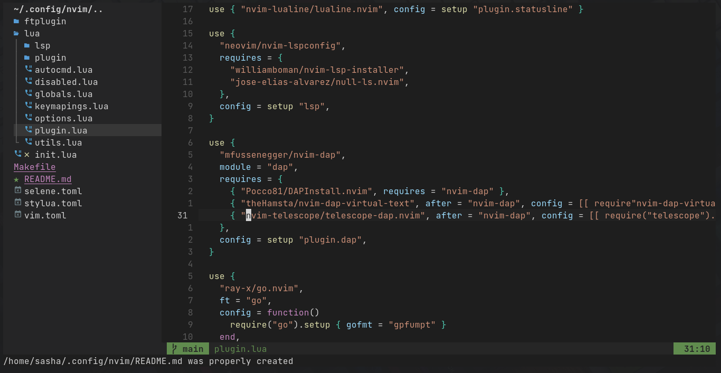Open README.md from the tree
Screen dimensions: 721x373
[48, 179]
